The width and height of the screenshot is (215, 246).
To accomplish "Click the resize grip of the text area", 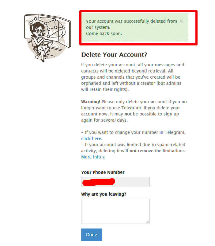I will [147, 222].
